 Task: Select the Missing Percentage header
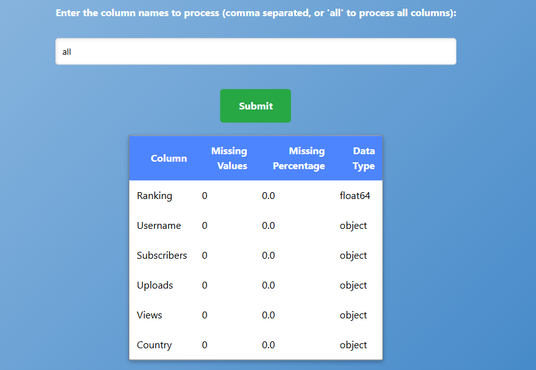click(298, 159)
